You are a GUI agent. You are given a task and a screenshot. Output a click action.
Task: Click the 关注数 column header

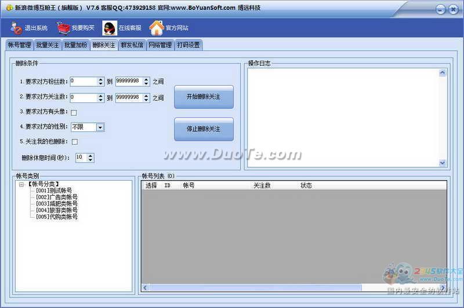pyautogui.click(x=262, y=186)
